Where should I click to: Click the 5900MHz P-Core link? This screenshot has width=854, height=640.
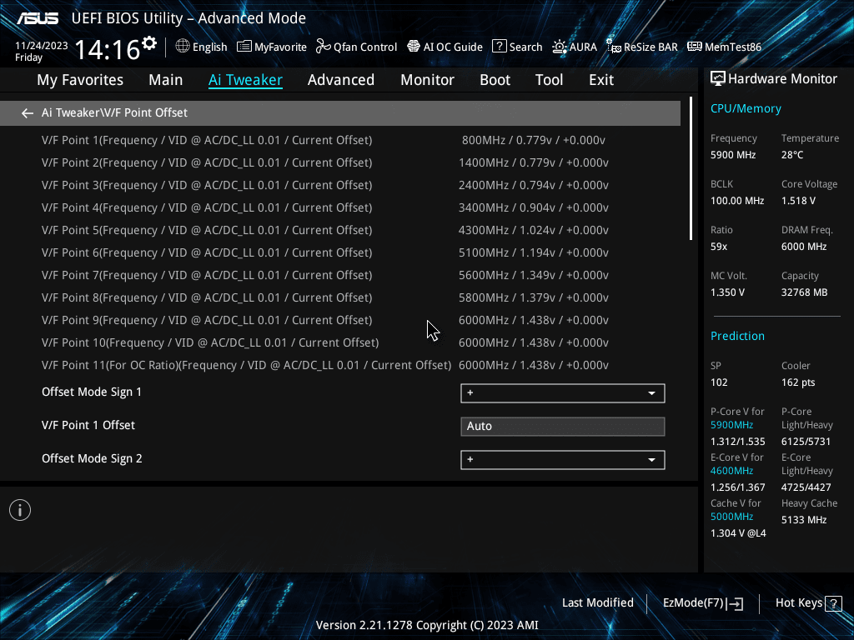point(731,425)
